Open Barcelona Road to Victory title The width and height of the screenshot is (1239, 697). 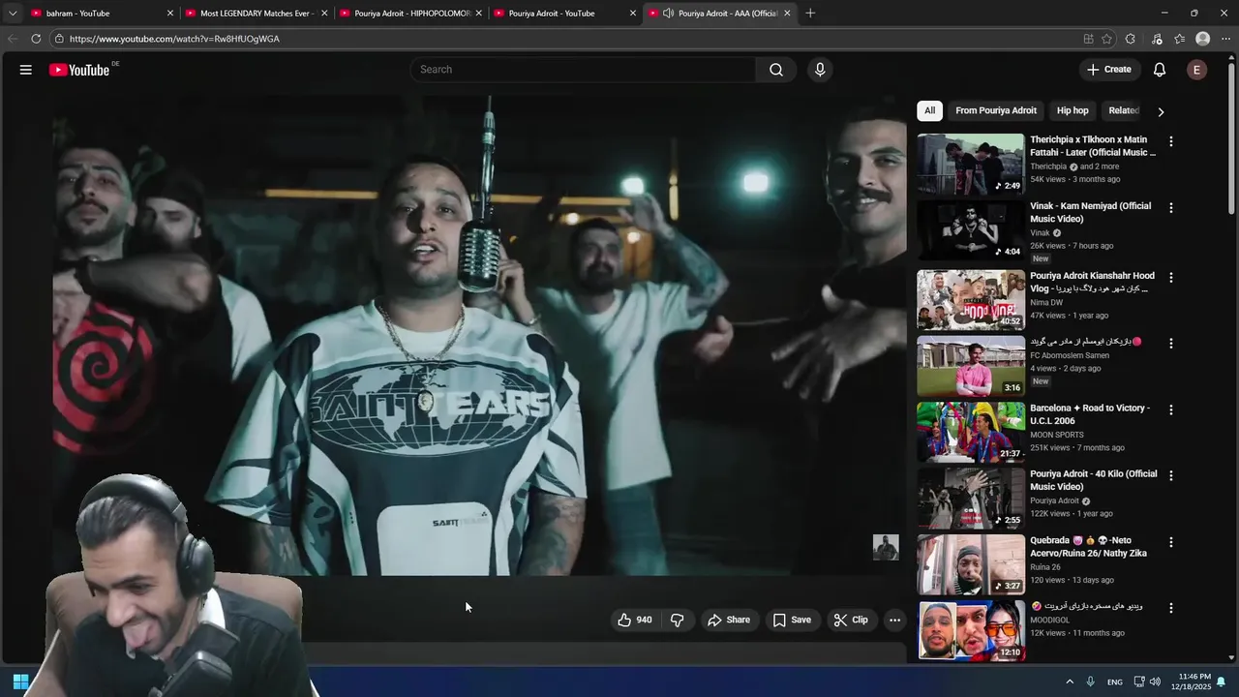coord(1090,414)
